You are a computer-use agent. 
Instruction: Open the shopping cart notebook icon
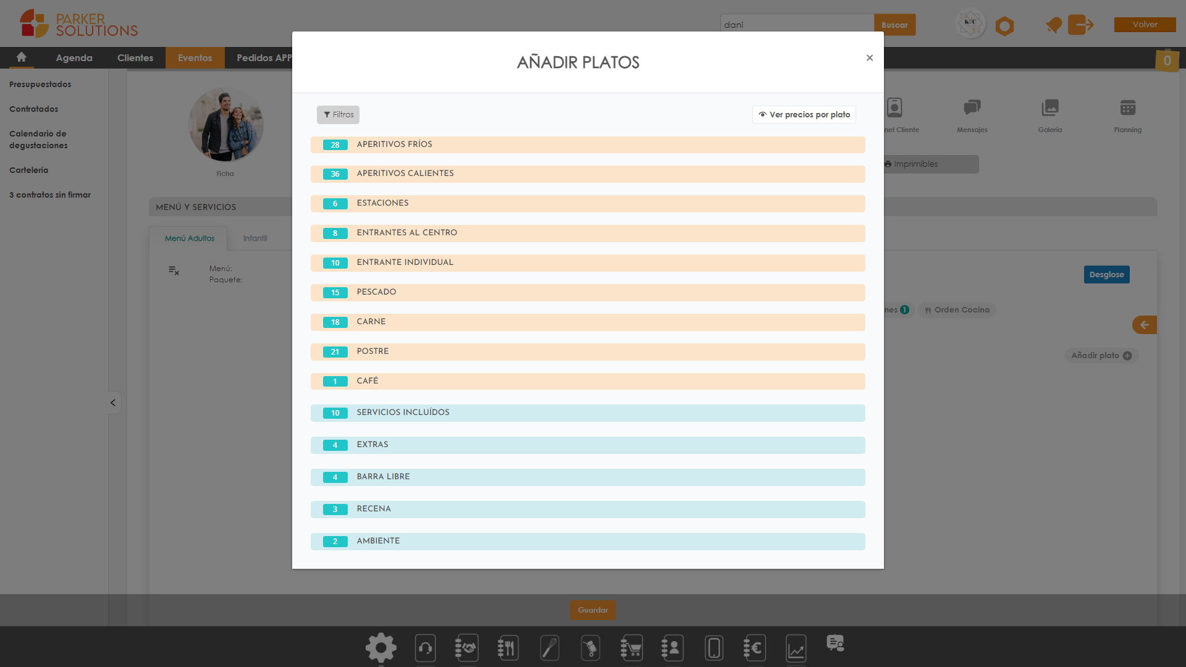(631, 648)
